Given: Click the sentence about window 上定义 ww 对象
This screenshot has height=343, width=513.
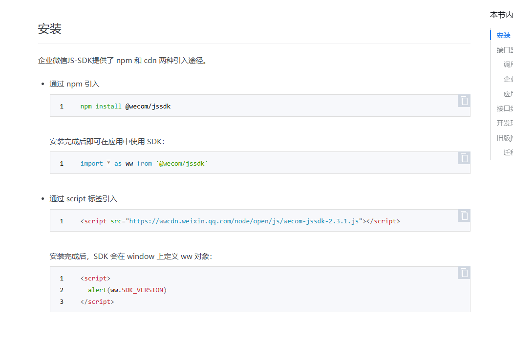Looking at the screenshot, I should 131,256.
